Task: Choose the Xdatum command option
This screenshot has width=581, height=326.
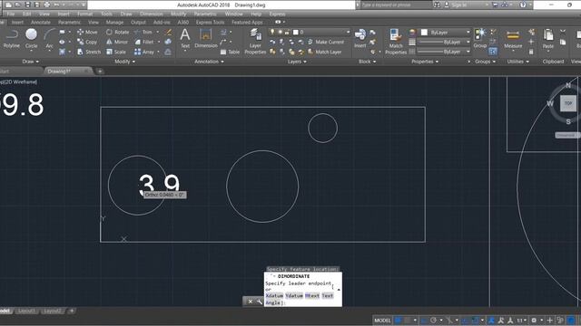Action: click(274, 296)
